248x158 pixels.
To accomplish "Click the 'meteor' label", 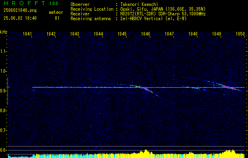I will click(x=56, y=12).
